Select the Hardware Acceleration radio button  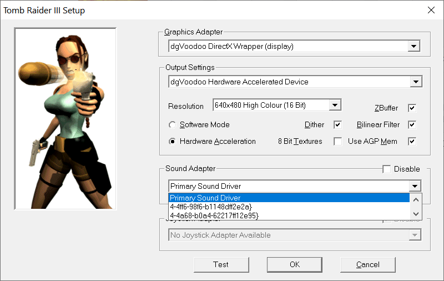(172, 142)
